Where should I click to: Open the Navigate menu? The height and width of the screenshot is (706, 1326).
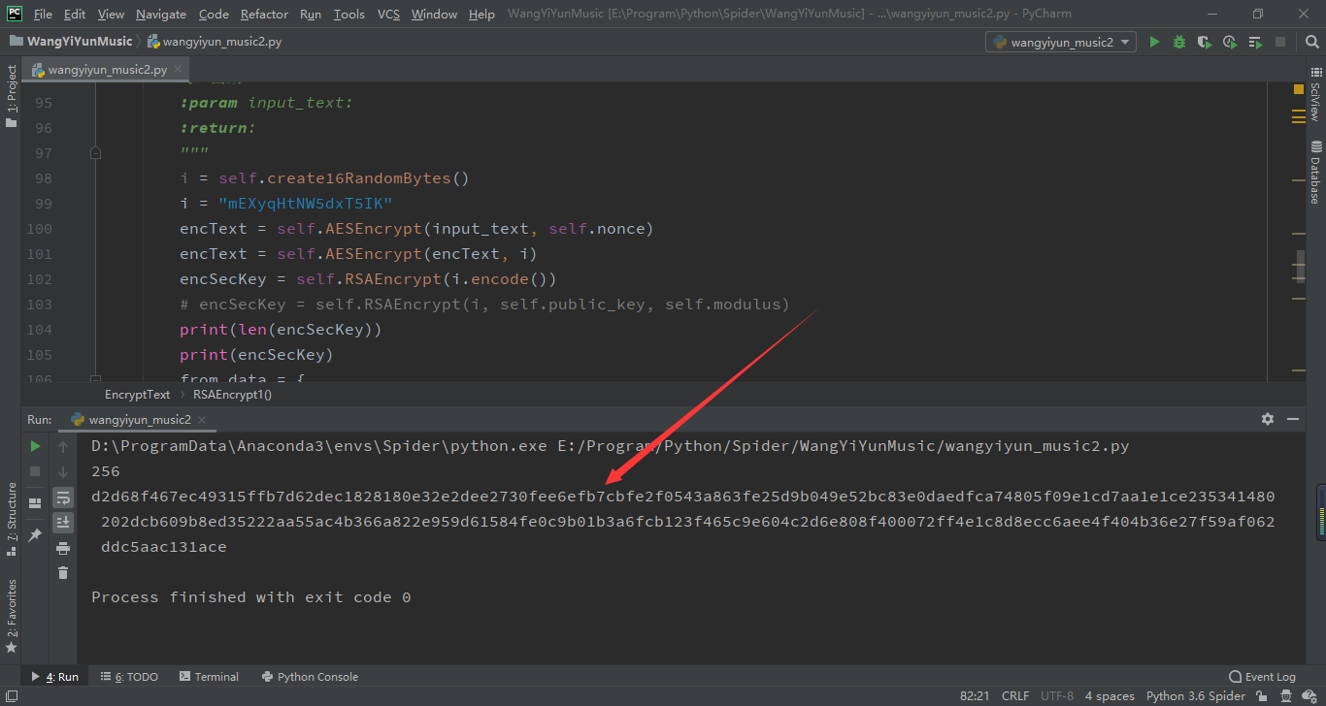point(161,14)
